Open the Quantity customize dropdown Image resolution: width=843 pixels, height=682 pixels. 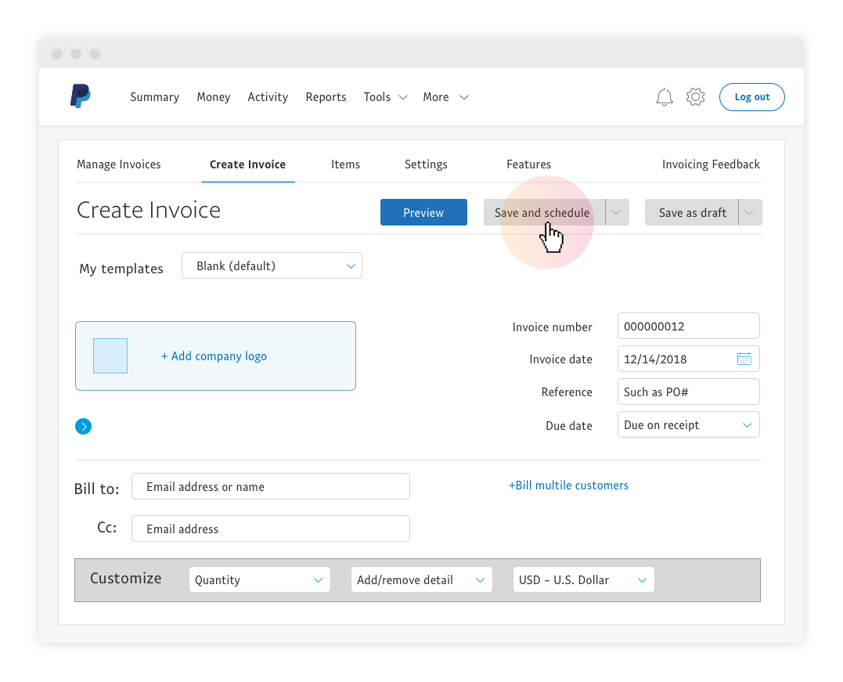pos(259,580)
